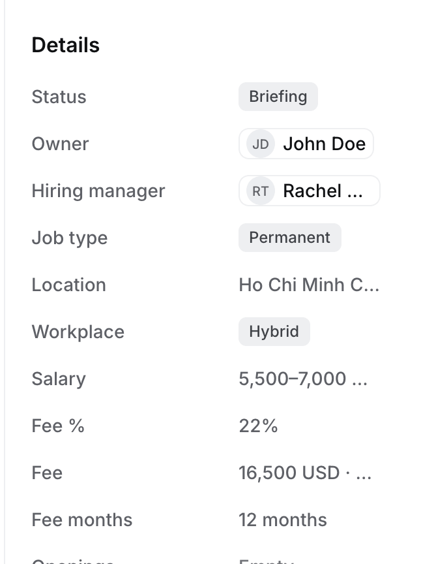Image resolution: width=421 pixels, height=564 pixels.
Task: Click the Ho Chi Minh location value
Action: [x=309, y=285]
